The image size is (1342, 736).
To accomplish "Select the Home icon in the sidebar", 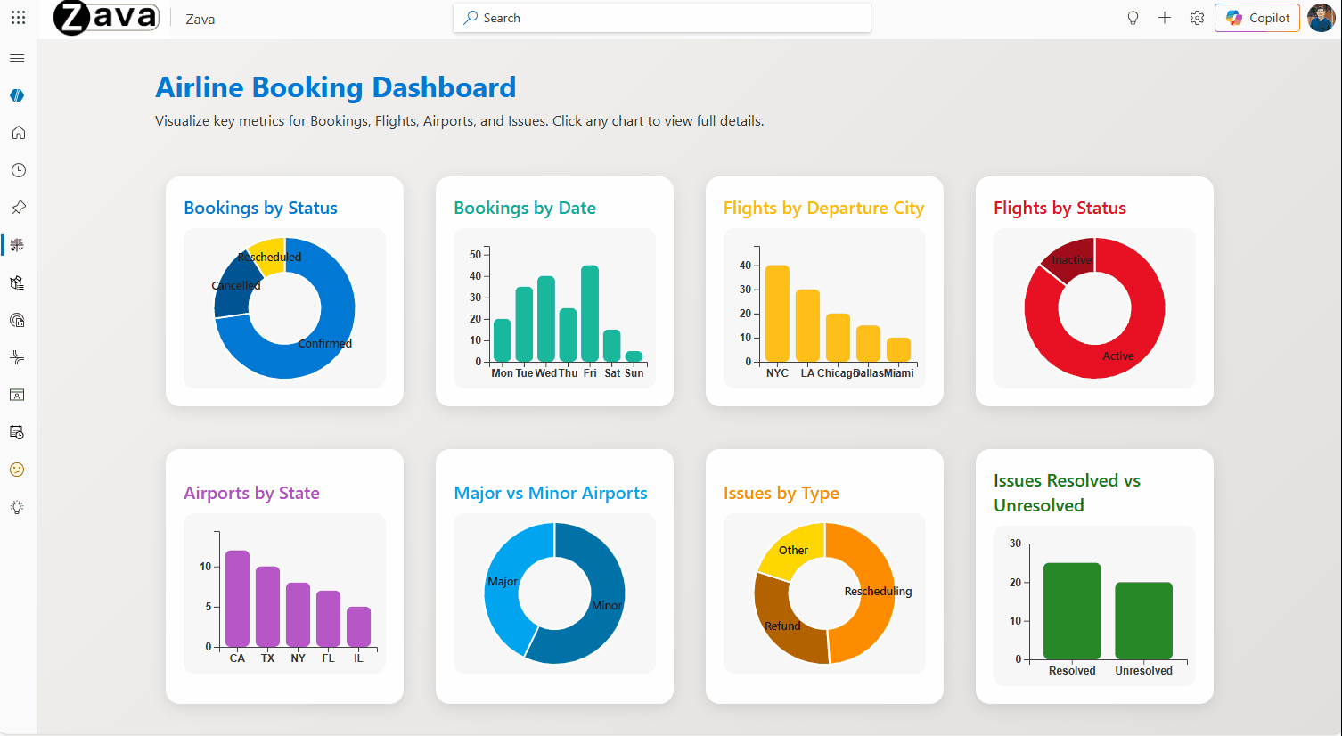I will [17, 132].
